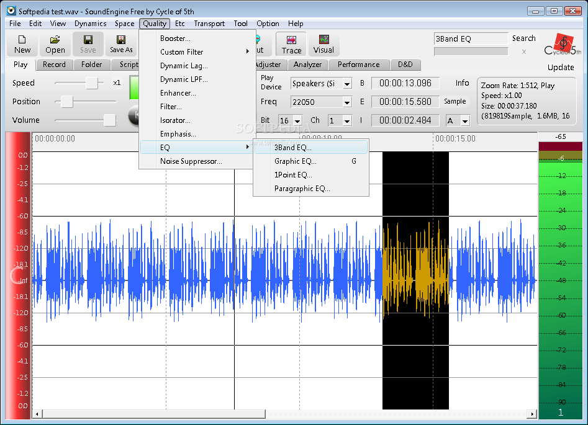Clear the search with the x icon

point(524,51)
